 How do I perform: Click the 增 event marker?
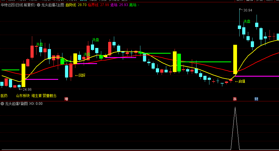click(x=66, y=99)
